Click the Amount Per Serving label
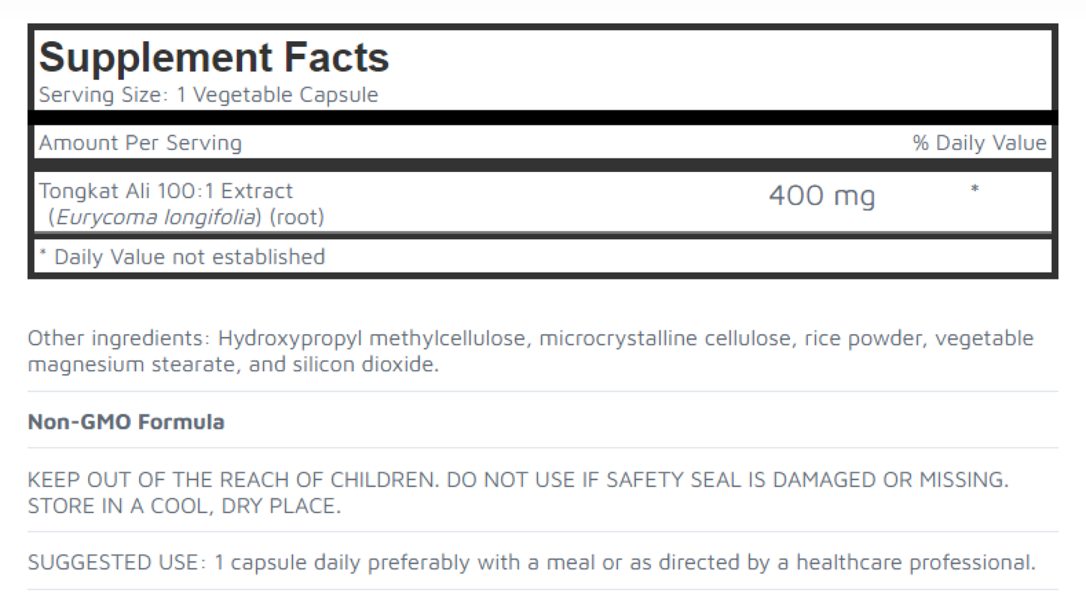Viewport: 1086px width, 597px height. click(141, 143)
